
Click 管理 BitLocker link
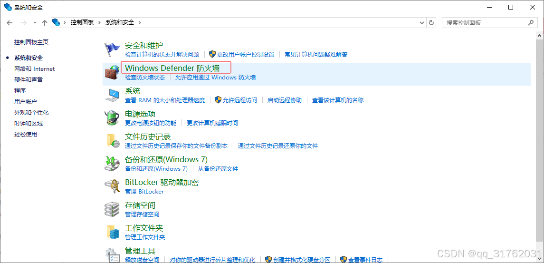[x=144, y=192]
